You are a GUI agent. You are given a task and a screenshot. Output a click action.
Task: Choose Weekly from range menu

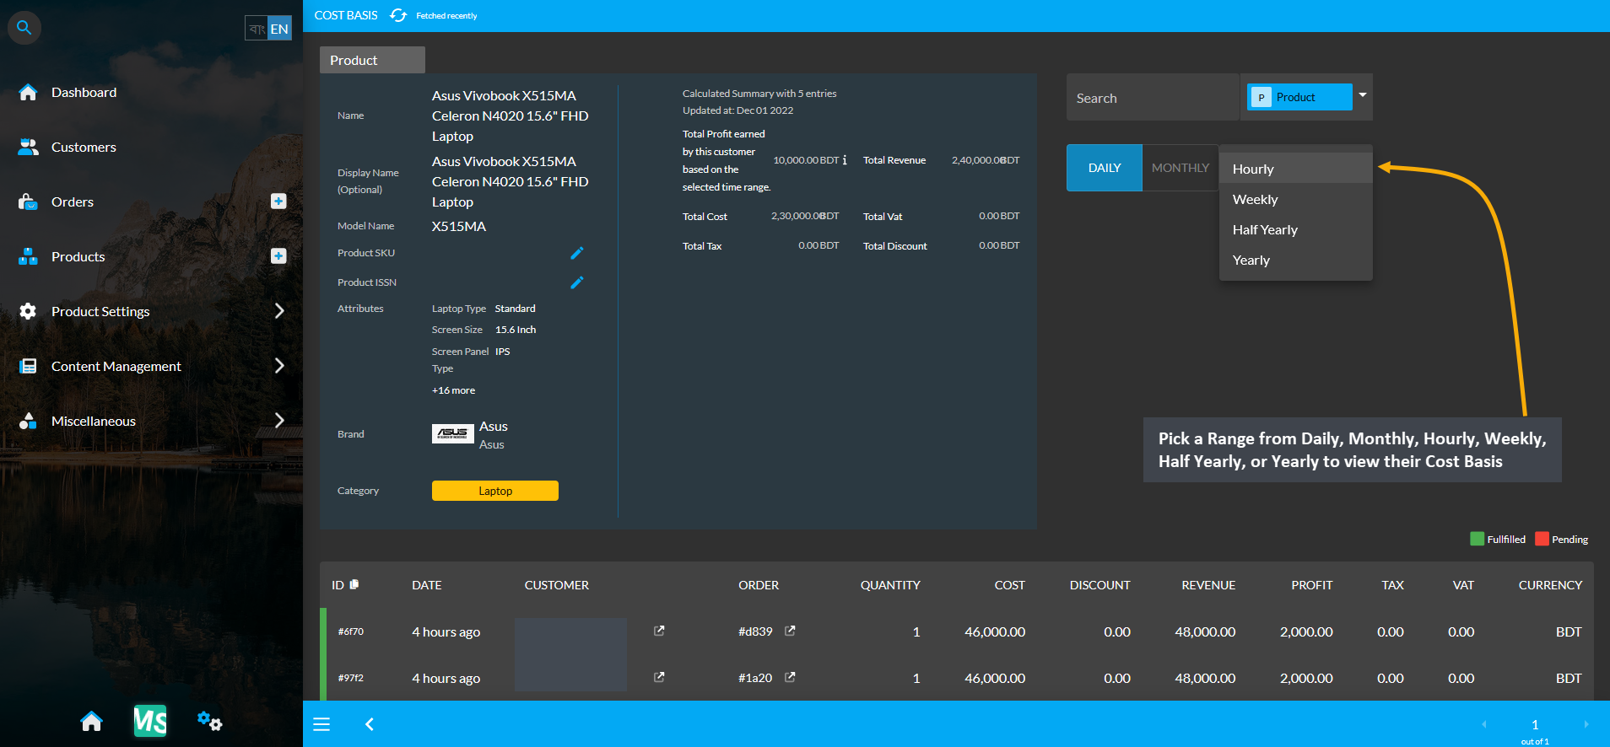tap(1296, 199)
